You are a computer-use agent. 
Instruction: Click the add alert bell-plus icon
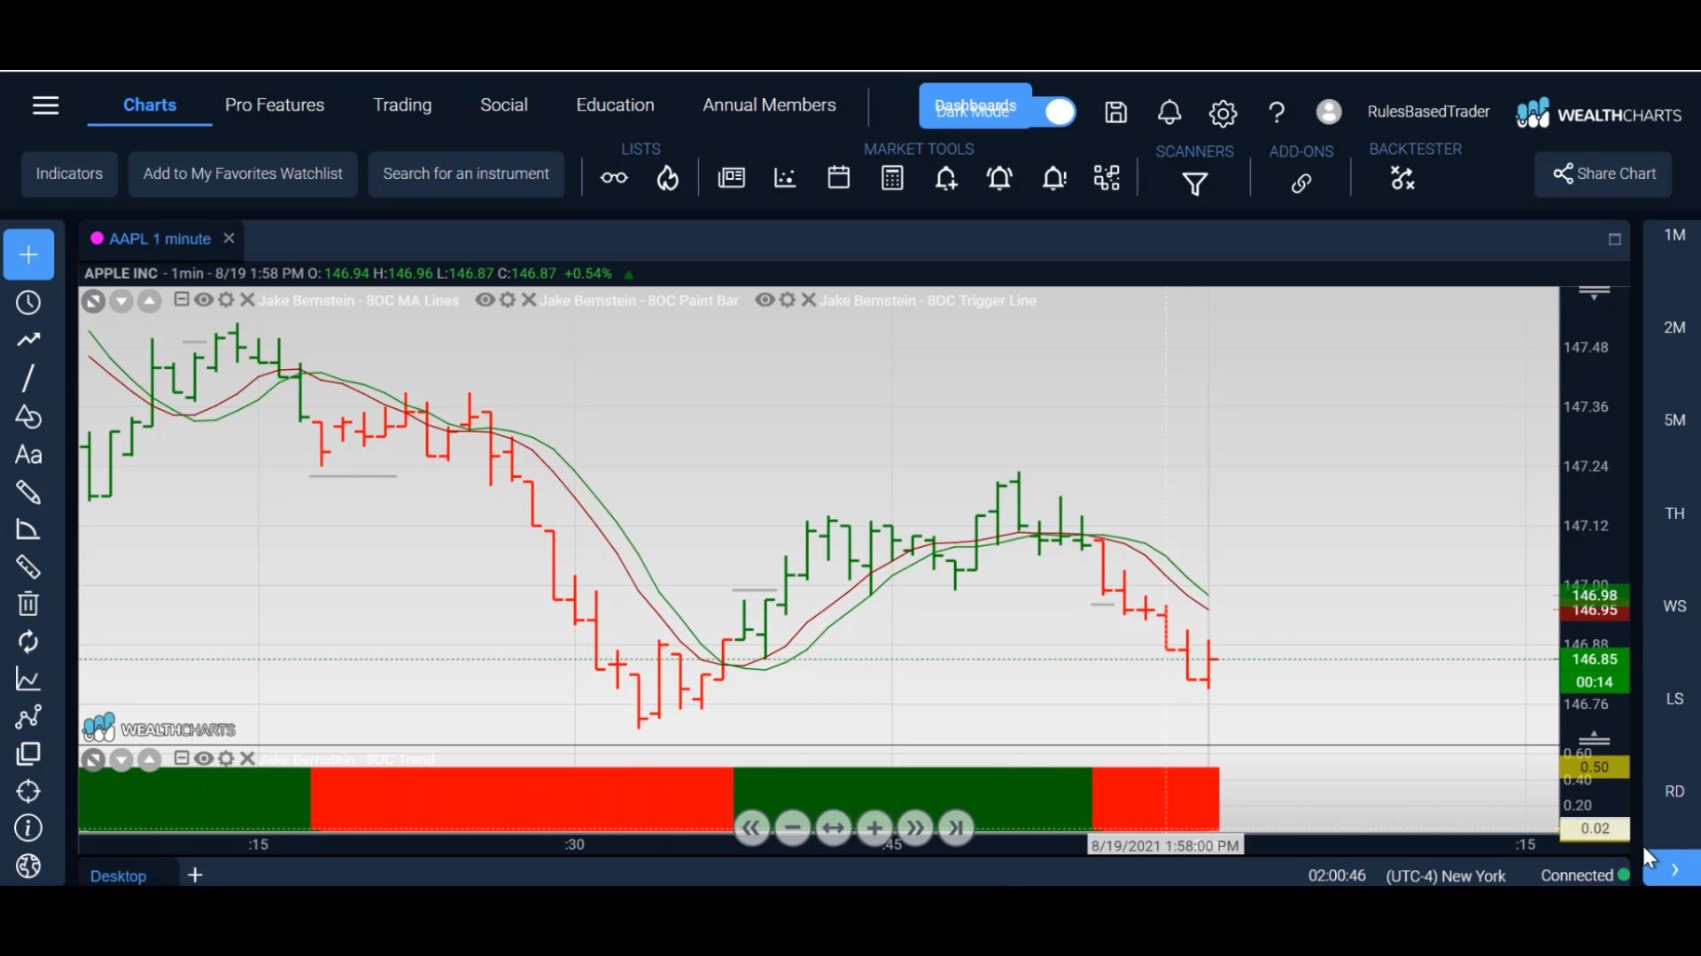(x=946, y=179)
